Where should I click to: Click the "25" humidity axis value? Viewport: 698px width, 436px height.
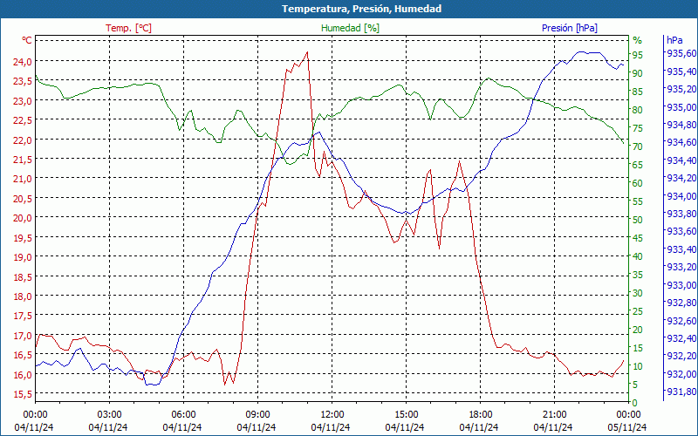[x=638, y=311]
